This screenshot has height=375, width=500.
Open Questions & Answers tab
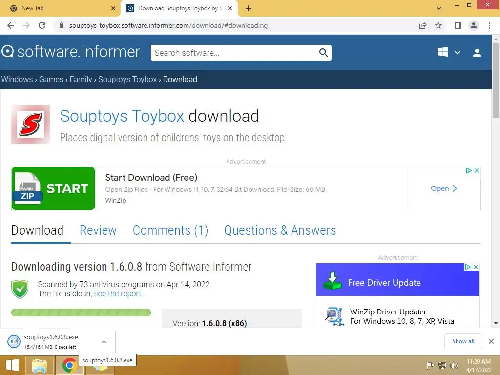tap(280, 230)
